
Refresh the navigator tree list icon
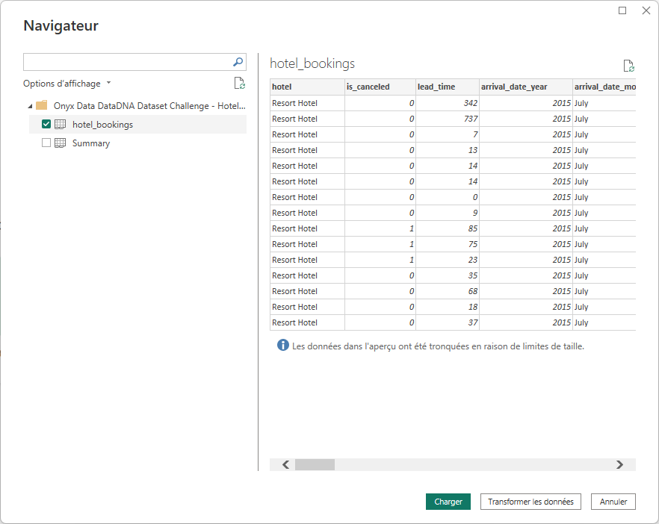240,83
